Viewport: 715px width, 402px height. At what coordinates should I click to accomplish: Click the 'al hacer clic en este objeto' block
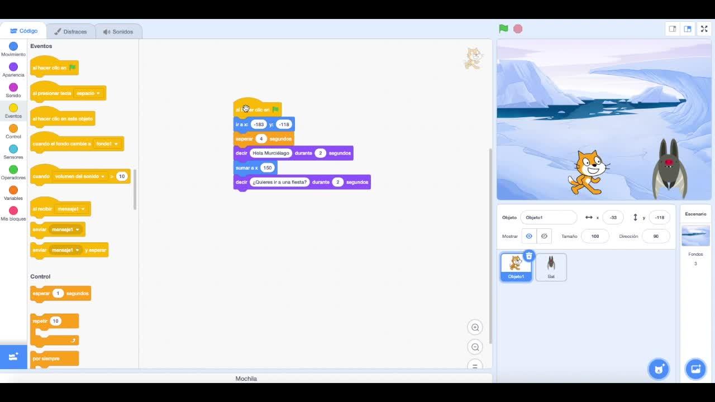point(63,117)
